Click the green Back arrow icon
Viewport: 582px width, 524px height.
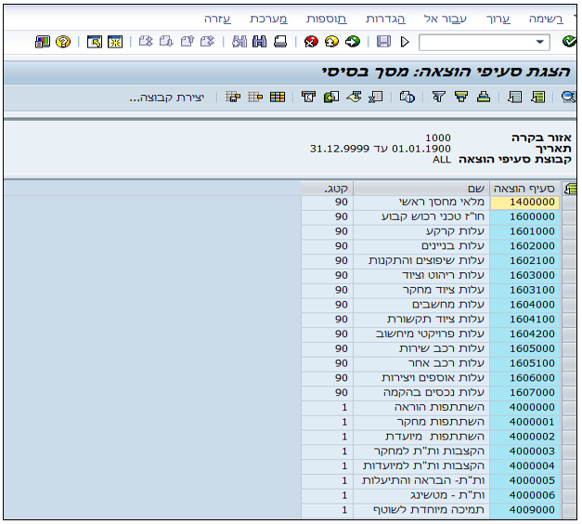point(352,41)
